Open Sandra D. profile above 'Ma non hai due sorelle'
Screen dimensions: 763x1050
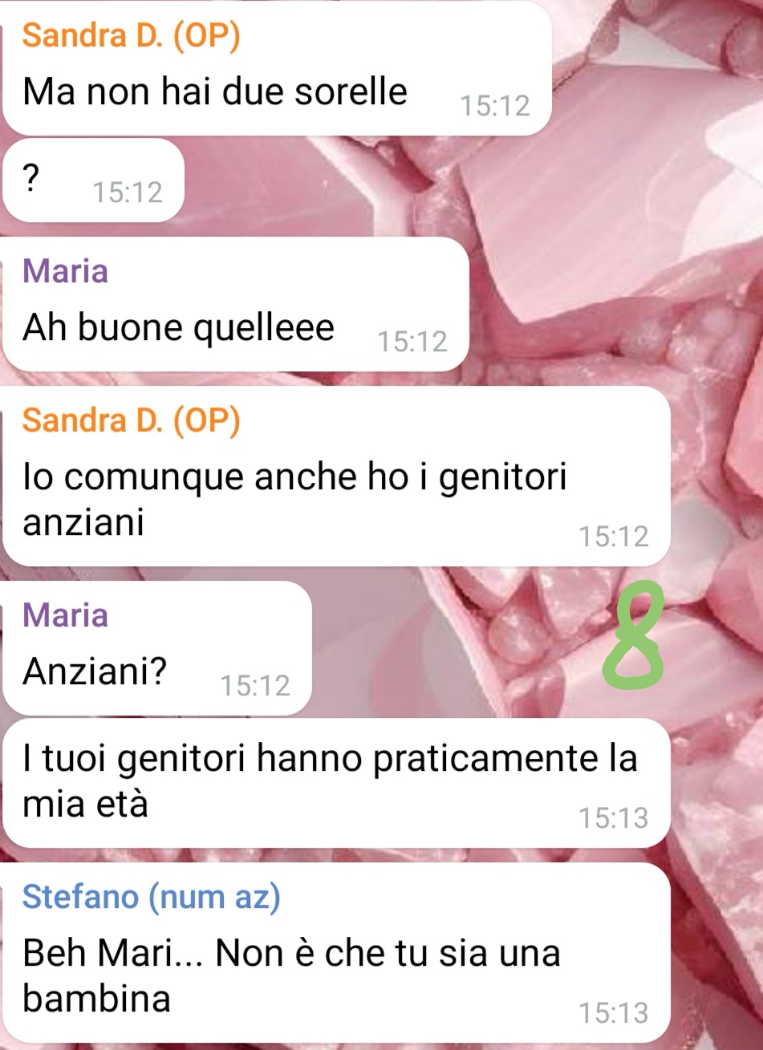pyautogui.click(x=131, y=36)
